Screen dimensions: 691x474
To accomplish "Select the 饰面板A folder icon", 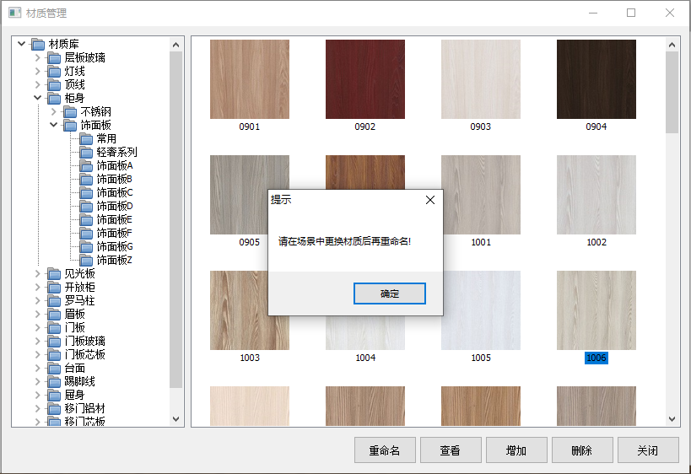I will [x=86, y=166].
